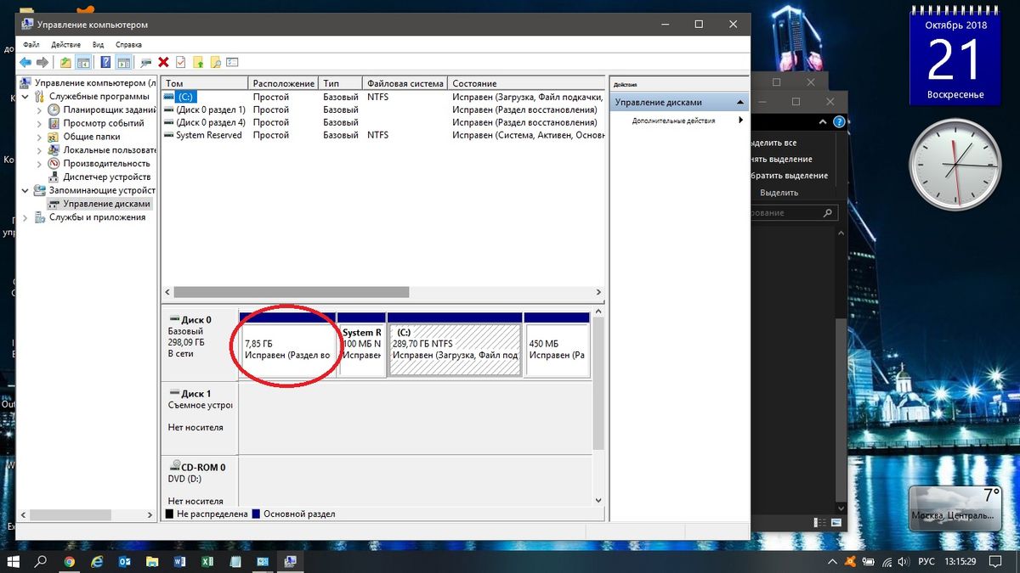Open Google Chrome from the taskbar
This screenshot has height=573, width=1020.
(x=69, y=561)
